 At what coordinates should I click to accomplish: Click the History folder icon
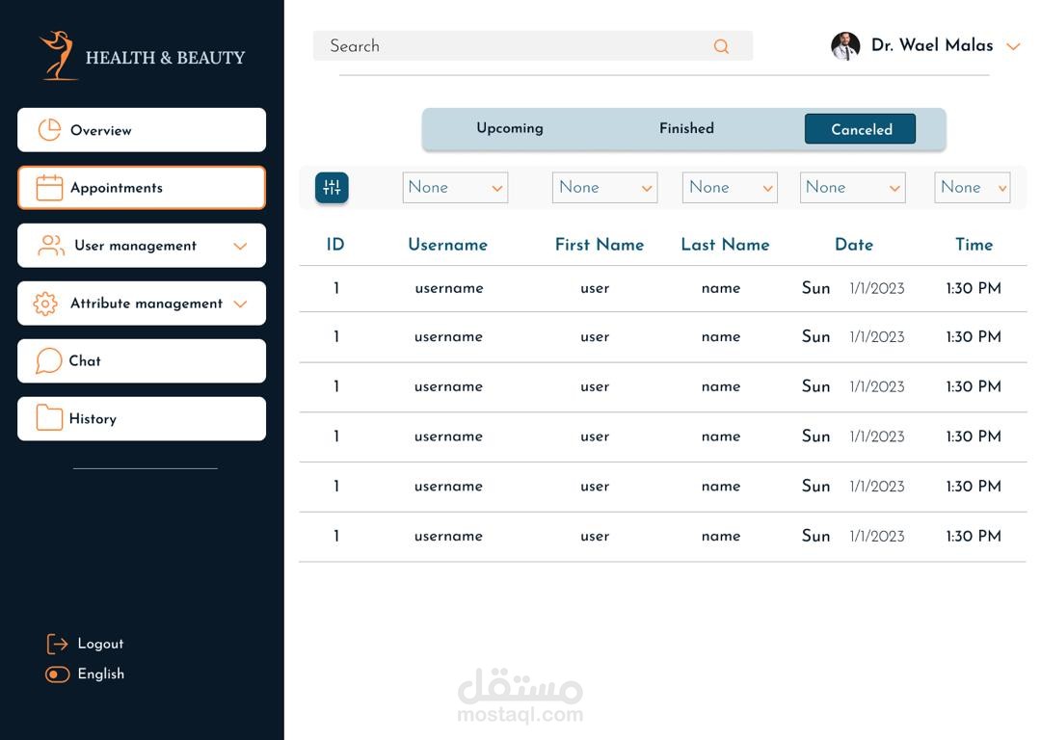pos(49,418)
